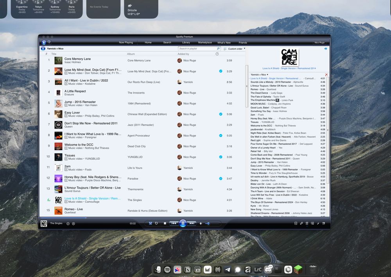
Task: Open Marketplace tab
Action: [205, 42]
